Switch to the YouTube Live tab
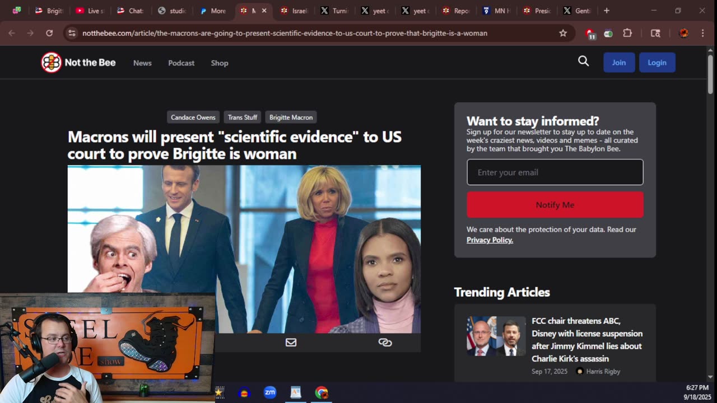 click(x=90, y=11)
